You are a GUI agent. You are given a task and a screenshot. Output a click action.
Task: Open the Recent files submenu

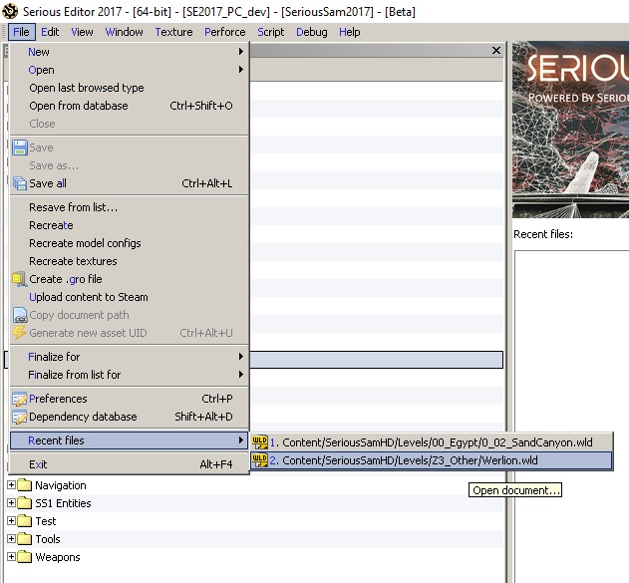point(129,440)
